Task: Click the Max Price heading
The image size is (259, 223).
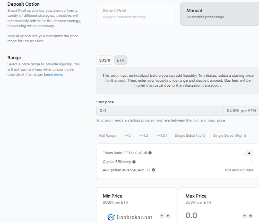Action: click(x=196, y=196)
